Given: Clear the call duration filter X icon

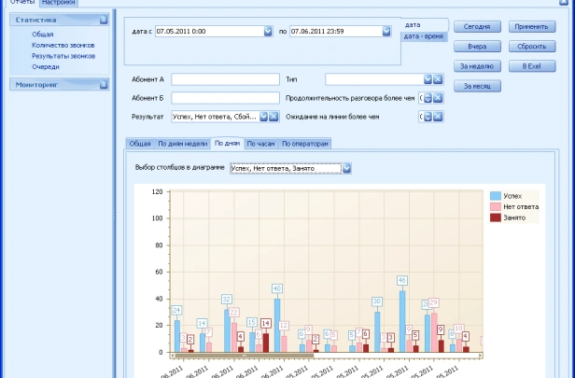Looking at the screenshot, I should click(438, 98).
